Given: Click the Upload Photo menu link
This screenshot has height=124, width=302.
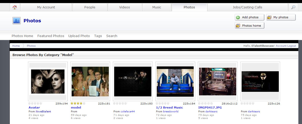Looking at the screenshot, I should [79, 36].
